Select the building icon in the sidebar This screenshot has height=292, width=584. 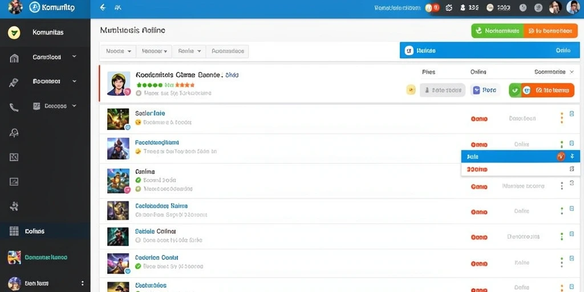pyautogui.click(x=14, y=58)
